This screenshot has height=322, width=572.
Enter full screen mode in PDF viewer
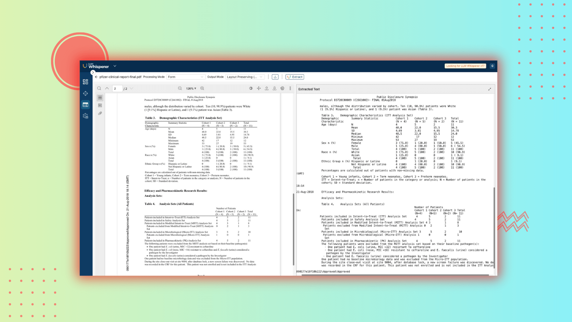[259, 88]
